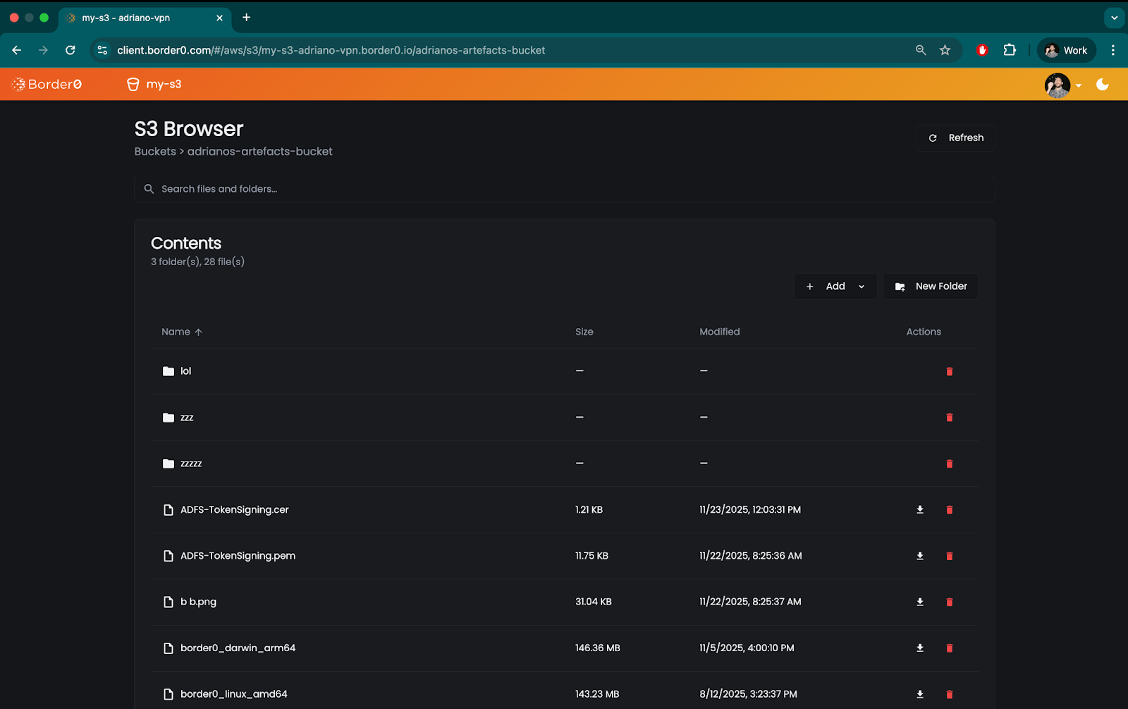Select ADFS-TokenSigning.pem file name
1128x709 pixels.
tap(238, 556)
